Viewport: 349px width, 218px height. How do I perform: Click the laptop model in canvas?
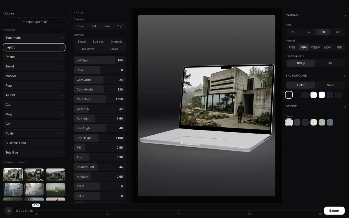tap(207, 108)
